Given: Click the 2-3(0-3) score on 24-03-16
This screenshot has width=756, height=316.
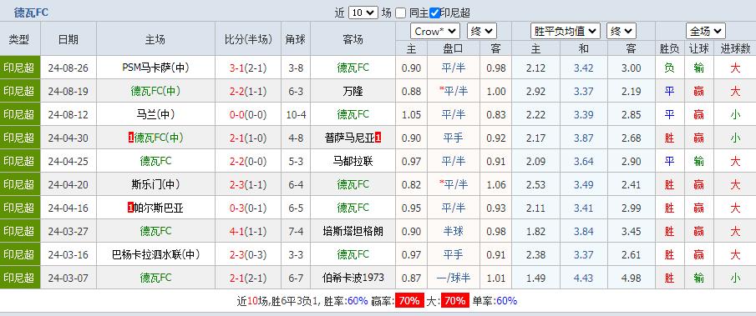Looking at the screenshot, I should [x=248, y=254].
